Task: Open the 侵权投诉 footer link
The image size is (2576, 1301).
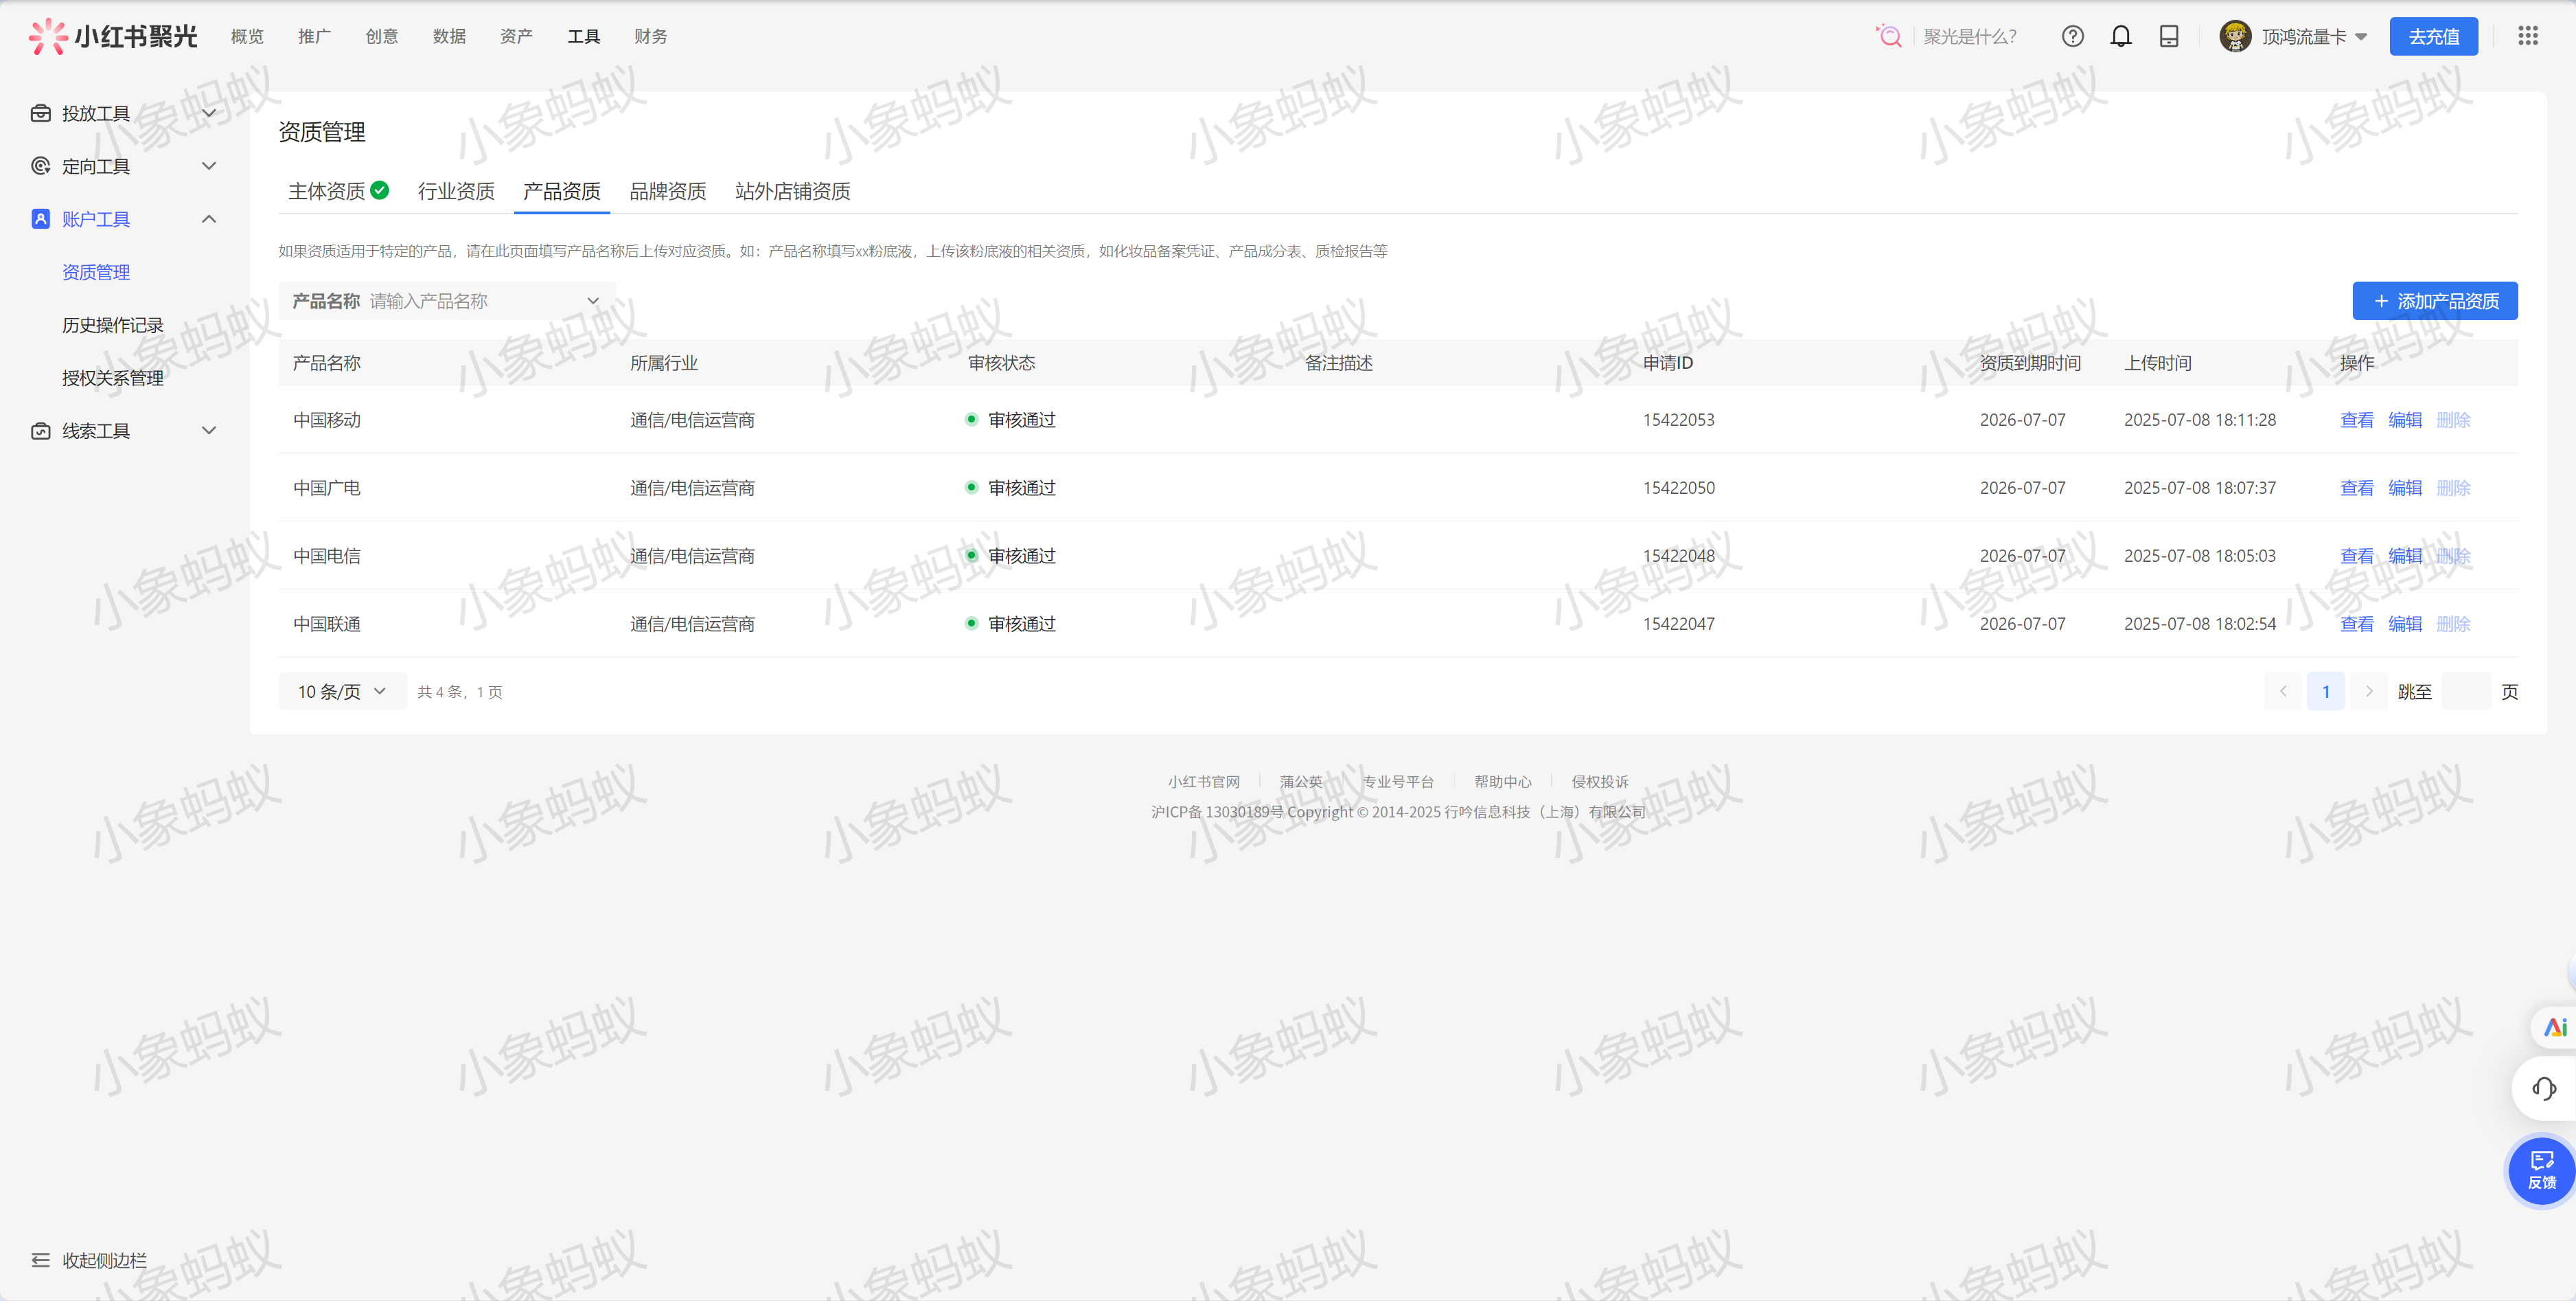Action: [1600, 782]
